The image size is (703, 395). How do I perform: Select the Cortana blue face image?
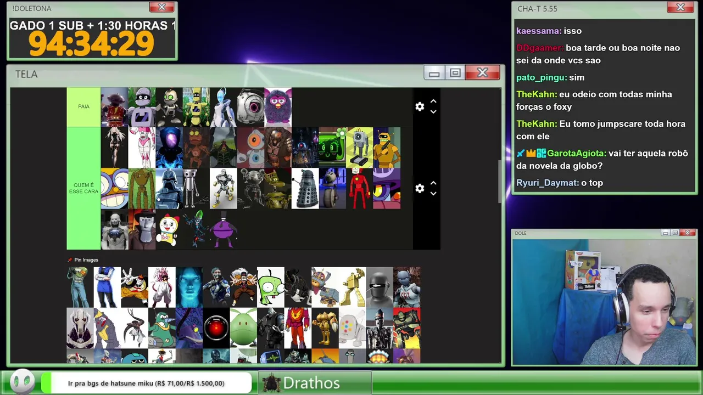pyautogui.click(x=189, y=287)
